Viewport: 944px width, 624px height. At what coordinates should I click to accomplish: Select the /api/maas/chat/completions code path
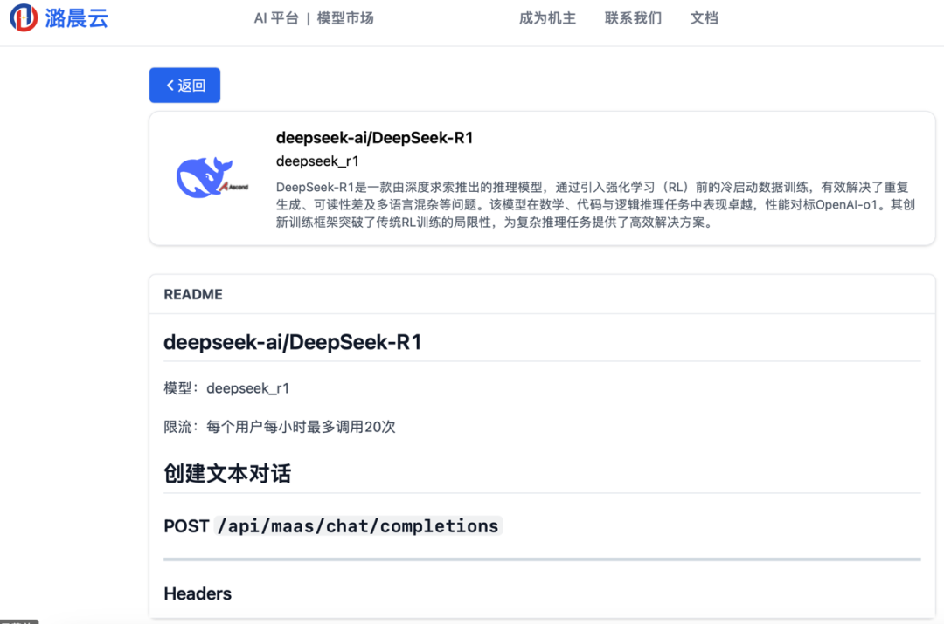pos(357,526)
